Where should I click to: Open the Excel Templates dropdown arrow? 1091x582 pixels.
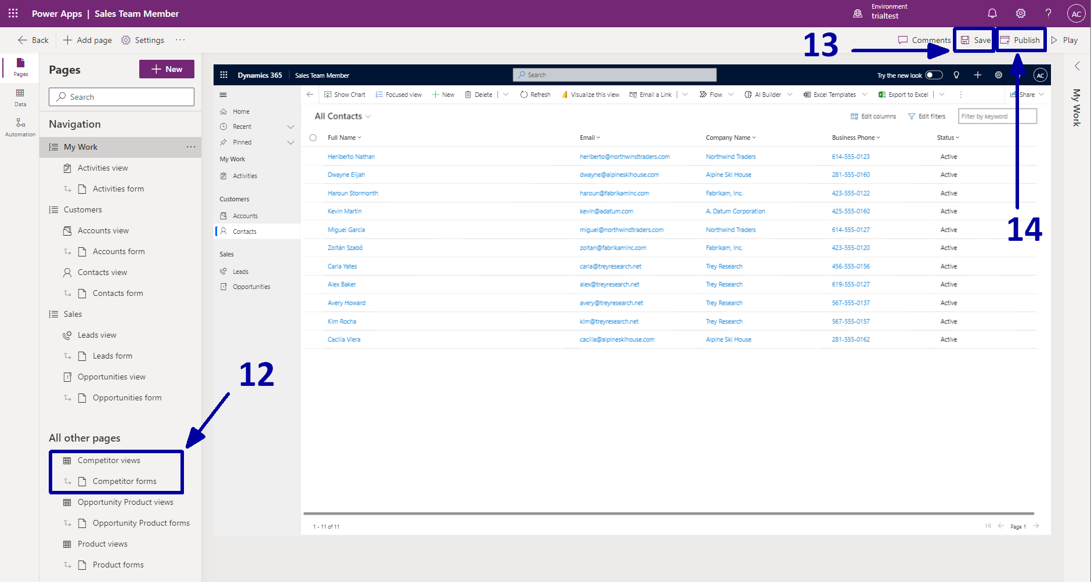[864, 95]
